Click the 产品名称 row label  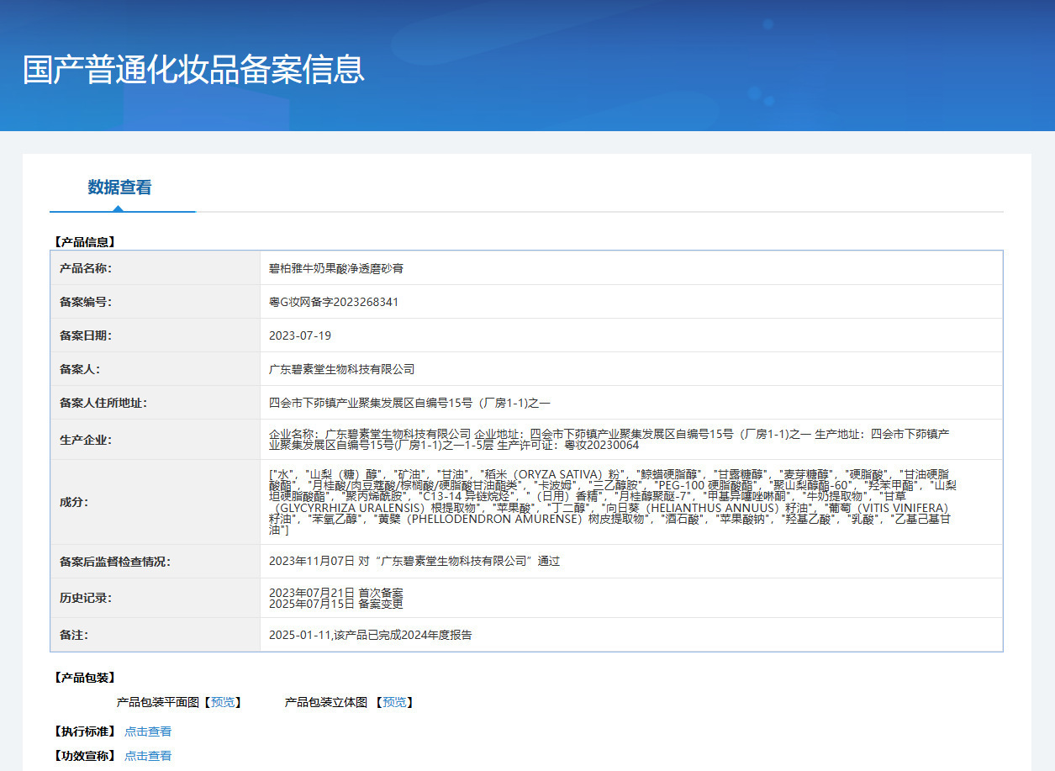pyautogui.click(x=86, y=268)
